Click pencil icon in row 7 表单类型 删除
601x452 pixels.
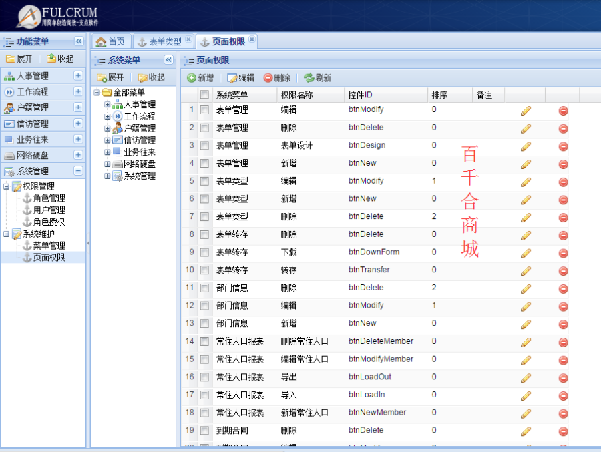point(526,218)
